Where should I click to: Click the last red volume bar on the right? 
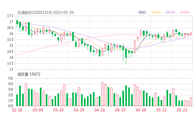pyautogui.click(x=191, y=102)
